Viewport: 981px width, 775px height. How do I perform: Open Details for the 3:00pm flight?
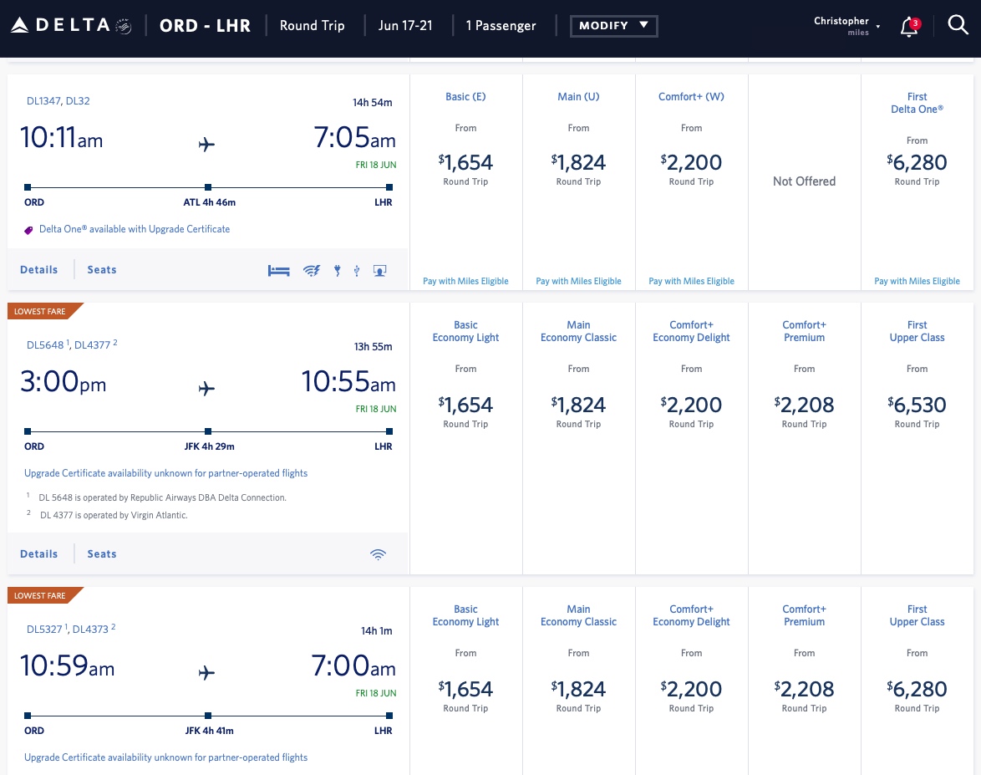tap(38, 553)
